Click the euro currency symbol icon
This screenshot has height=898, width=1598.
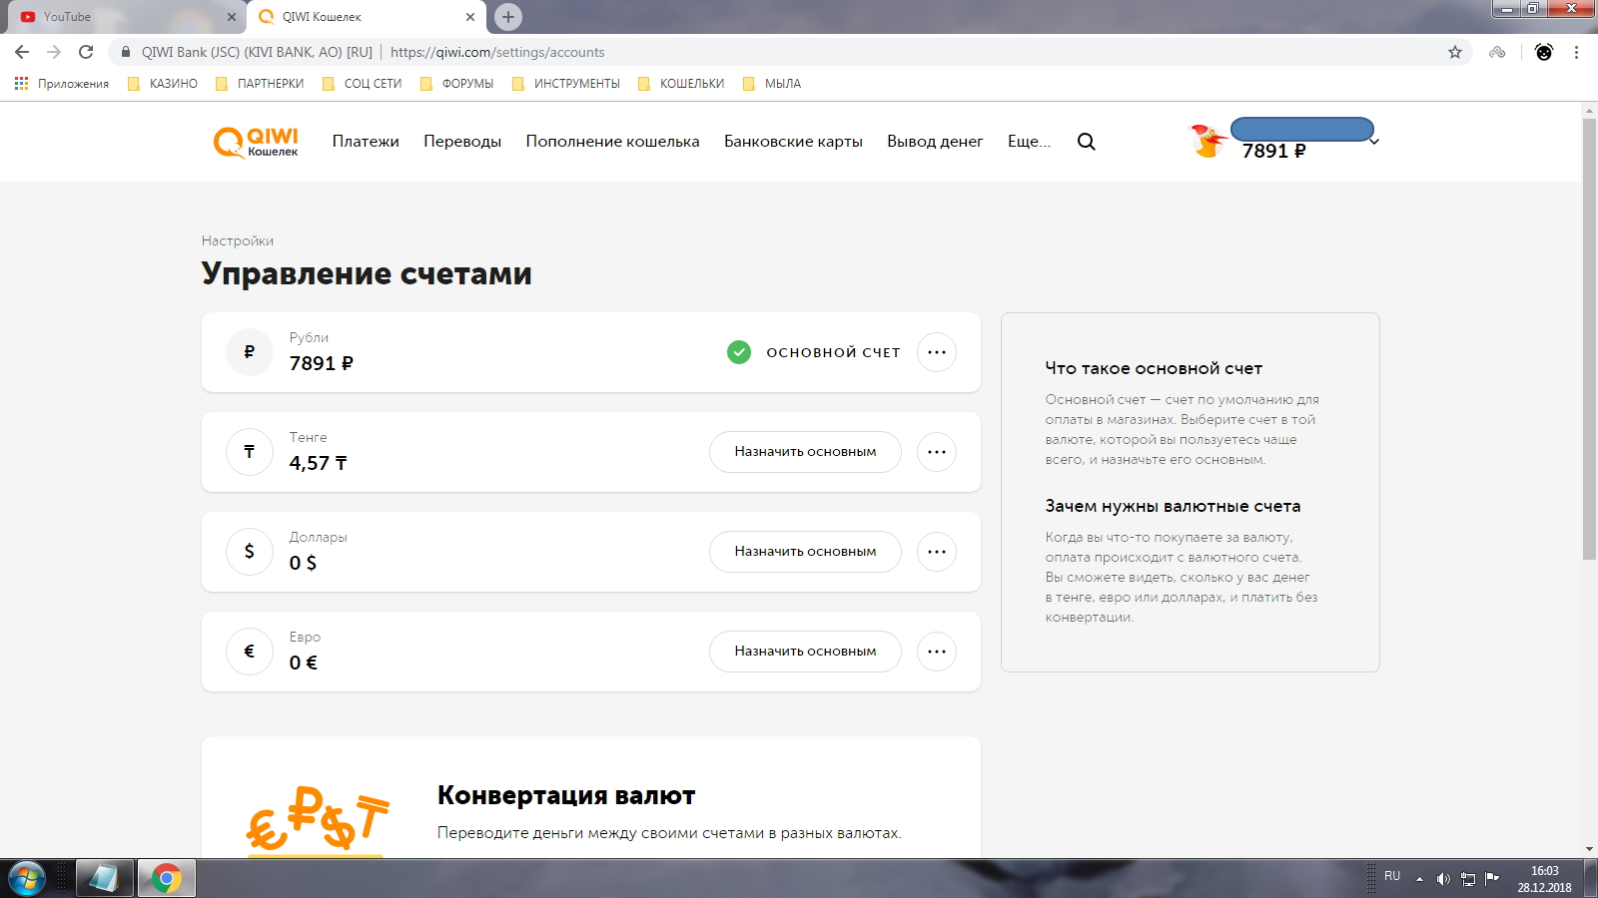point(250,652)
